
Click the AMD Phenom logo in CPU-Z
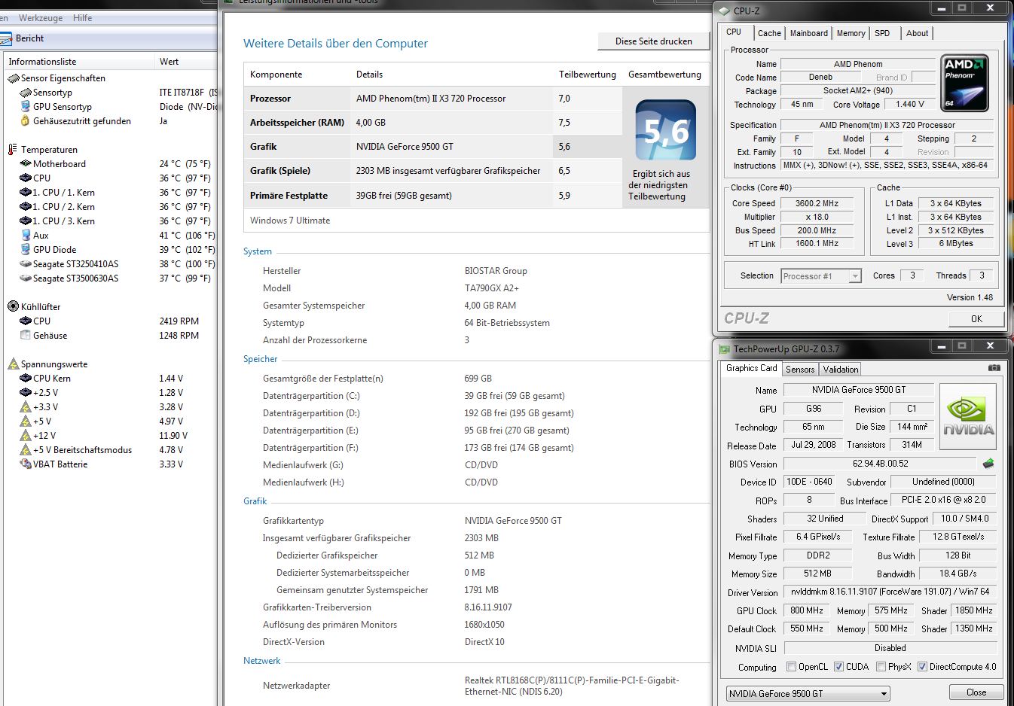point(964,83)
